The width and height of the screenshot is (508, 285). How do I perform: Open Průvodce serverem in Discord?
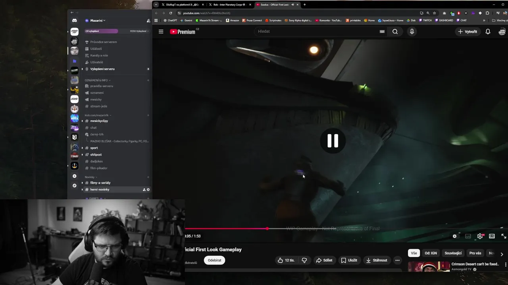pyautogui.click(x=103, y=42)
